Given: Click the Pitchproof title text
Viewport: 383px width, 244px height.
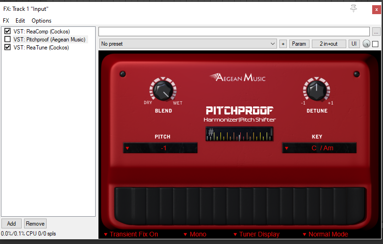Looking at the screenshot, I should [240, 110].
